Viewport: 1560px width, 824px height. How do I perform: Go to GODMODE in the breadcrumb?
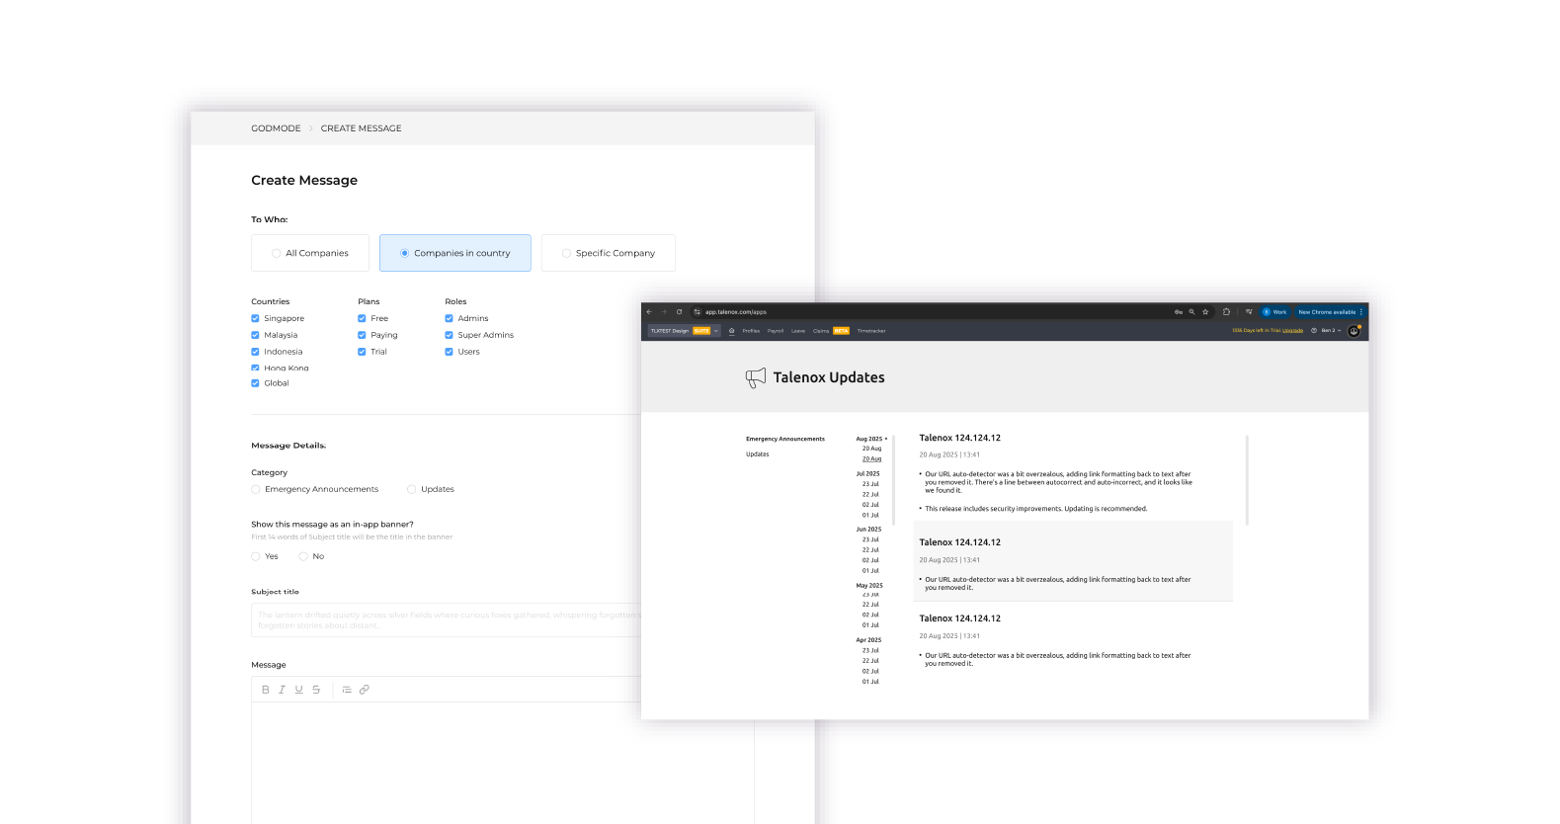click(276, 128)
